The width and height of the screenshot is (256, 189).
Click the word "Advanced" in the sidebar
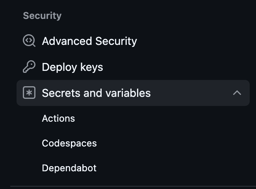click(x=65, y=41)
